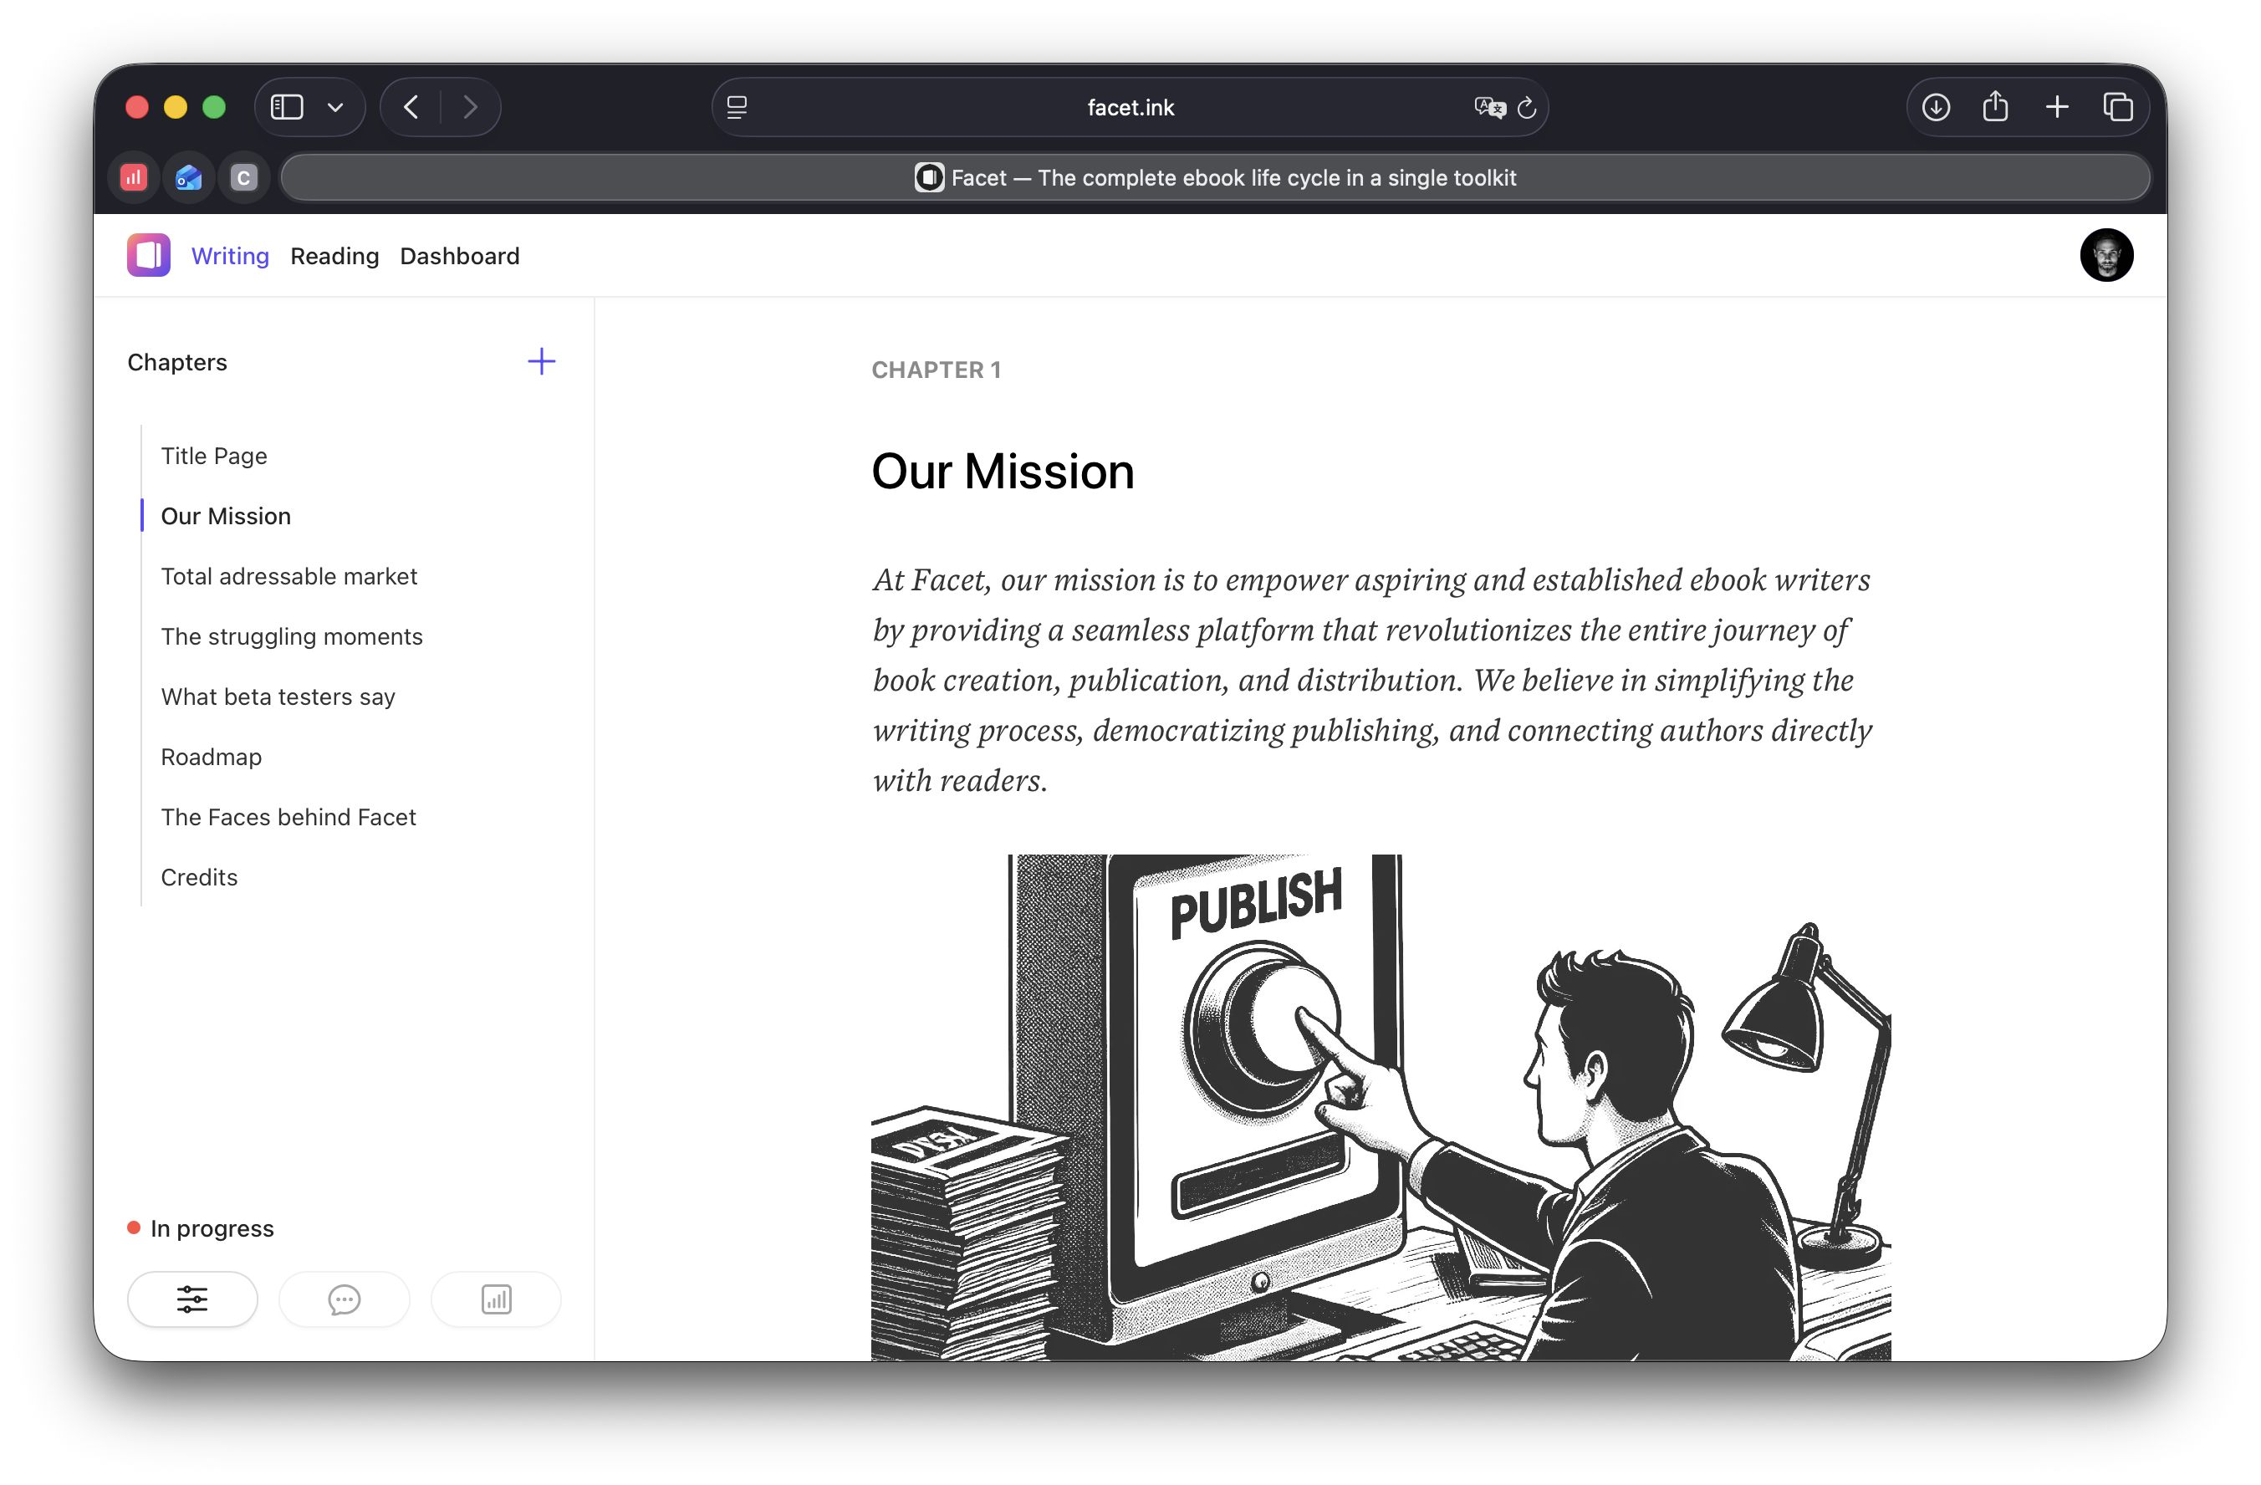
Task: Click the In progress status indicator
Action: (x=200, y=1227)
